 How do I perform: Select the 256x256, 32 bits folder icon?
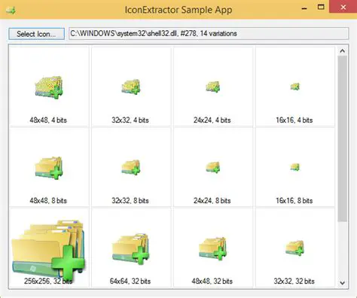[49, 250]
